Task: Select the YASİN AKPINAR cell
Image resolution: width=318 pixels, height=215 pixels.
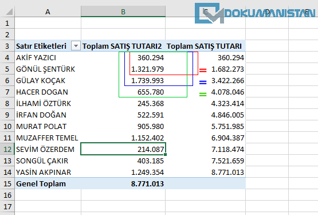Action: point(48,172)
